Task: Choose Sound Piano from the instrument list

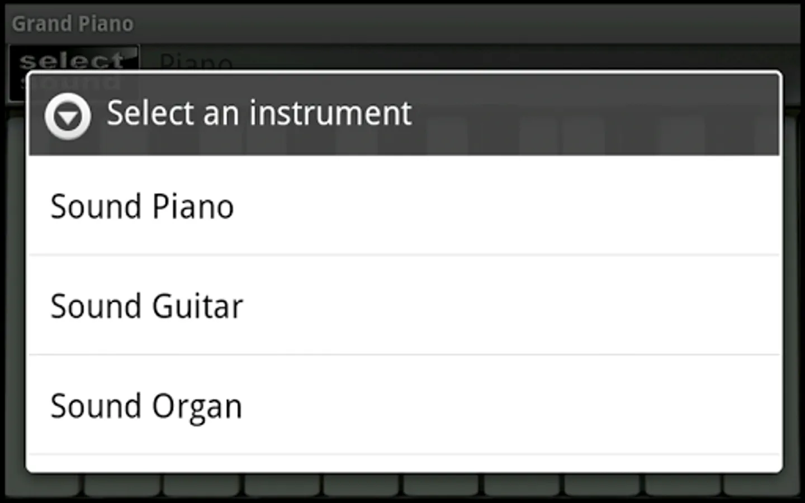Action: coord(404,206)
